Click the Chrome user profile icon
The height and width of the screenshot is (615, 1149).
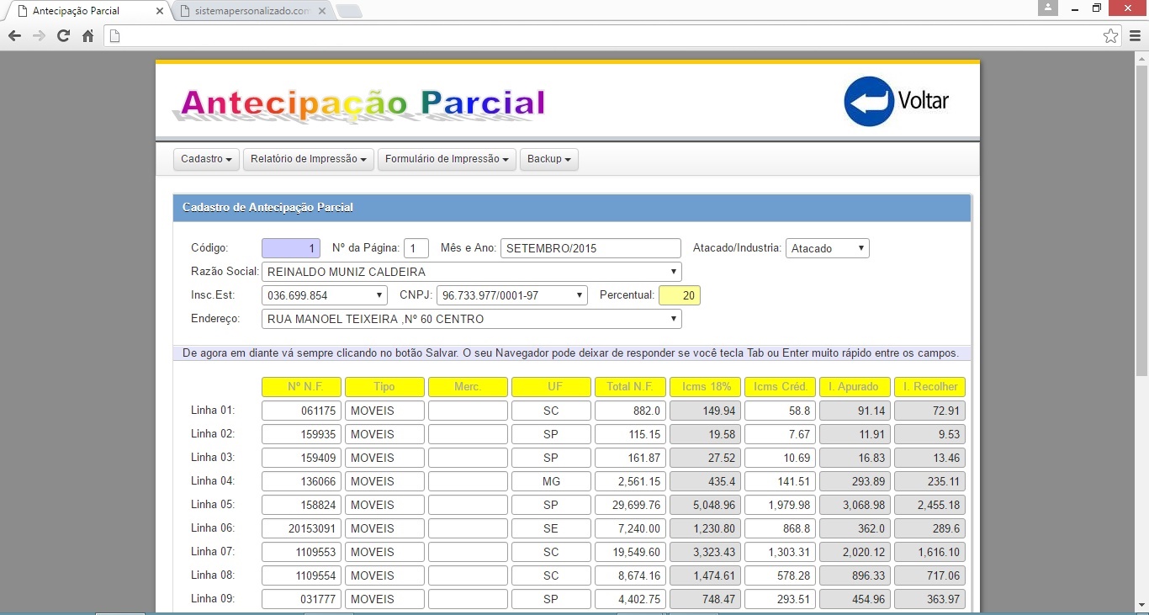click(x=1047, y=8)
